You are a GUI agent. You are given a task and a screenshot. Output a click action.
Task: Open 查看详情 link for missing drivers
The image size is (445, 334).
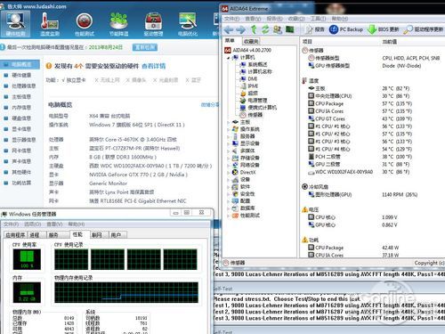click(153, 66)
